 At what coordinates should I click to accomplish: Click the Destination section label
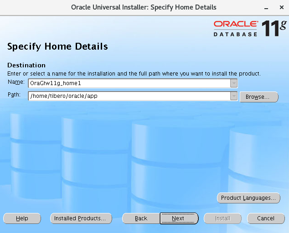(26, 65)
